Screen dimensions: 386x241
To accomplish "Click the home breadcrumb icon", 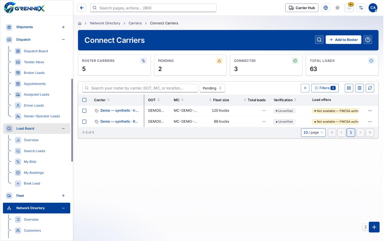I will coord(80,23).
